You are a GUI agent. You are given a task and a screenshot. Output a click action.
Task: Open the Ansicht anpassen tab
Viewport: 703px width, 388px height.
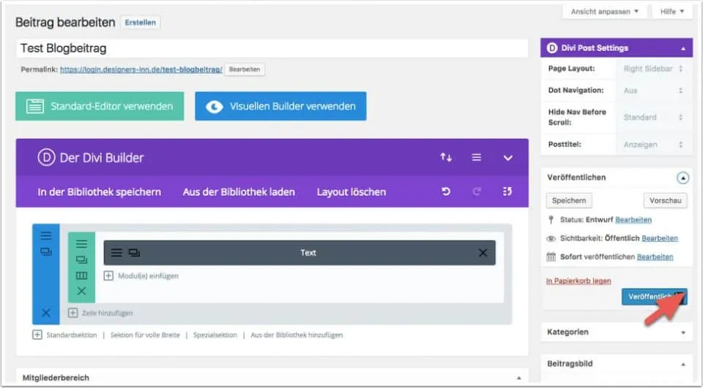[604, 12]
